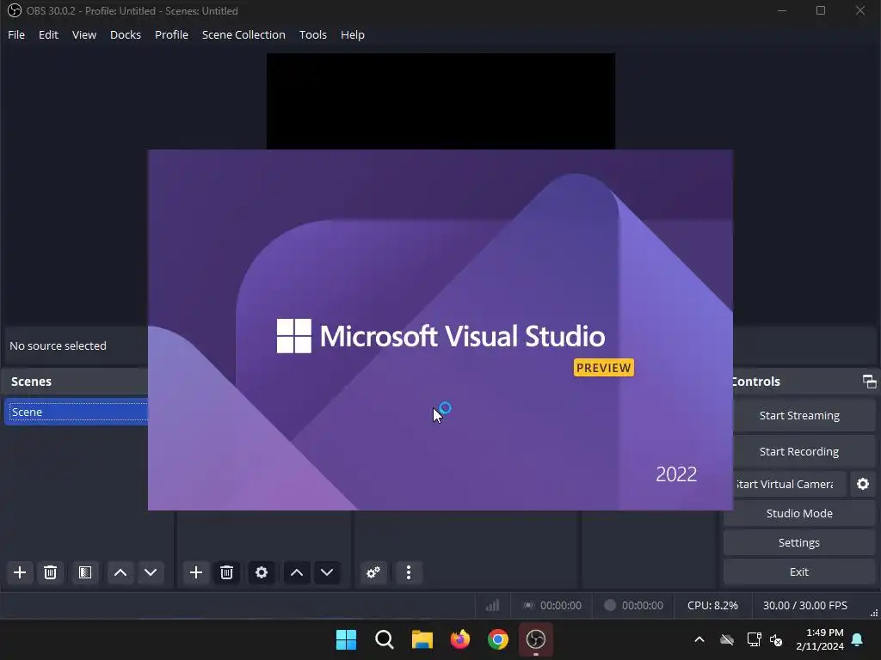
Task: Open the notifications bell icon
Action: click(x=858, y=639)
